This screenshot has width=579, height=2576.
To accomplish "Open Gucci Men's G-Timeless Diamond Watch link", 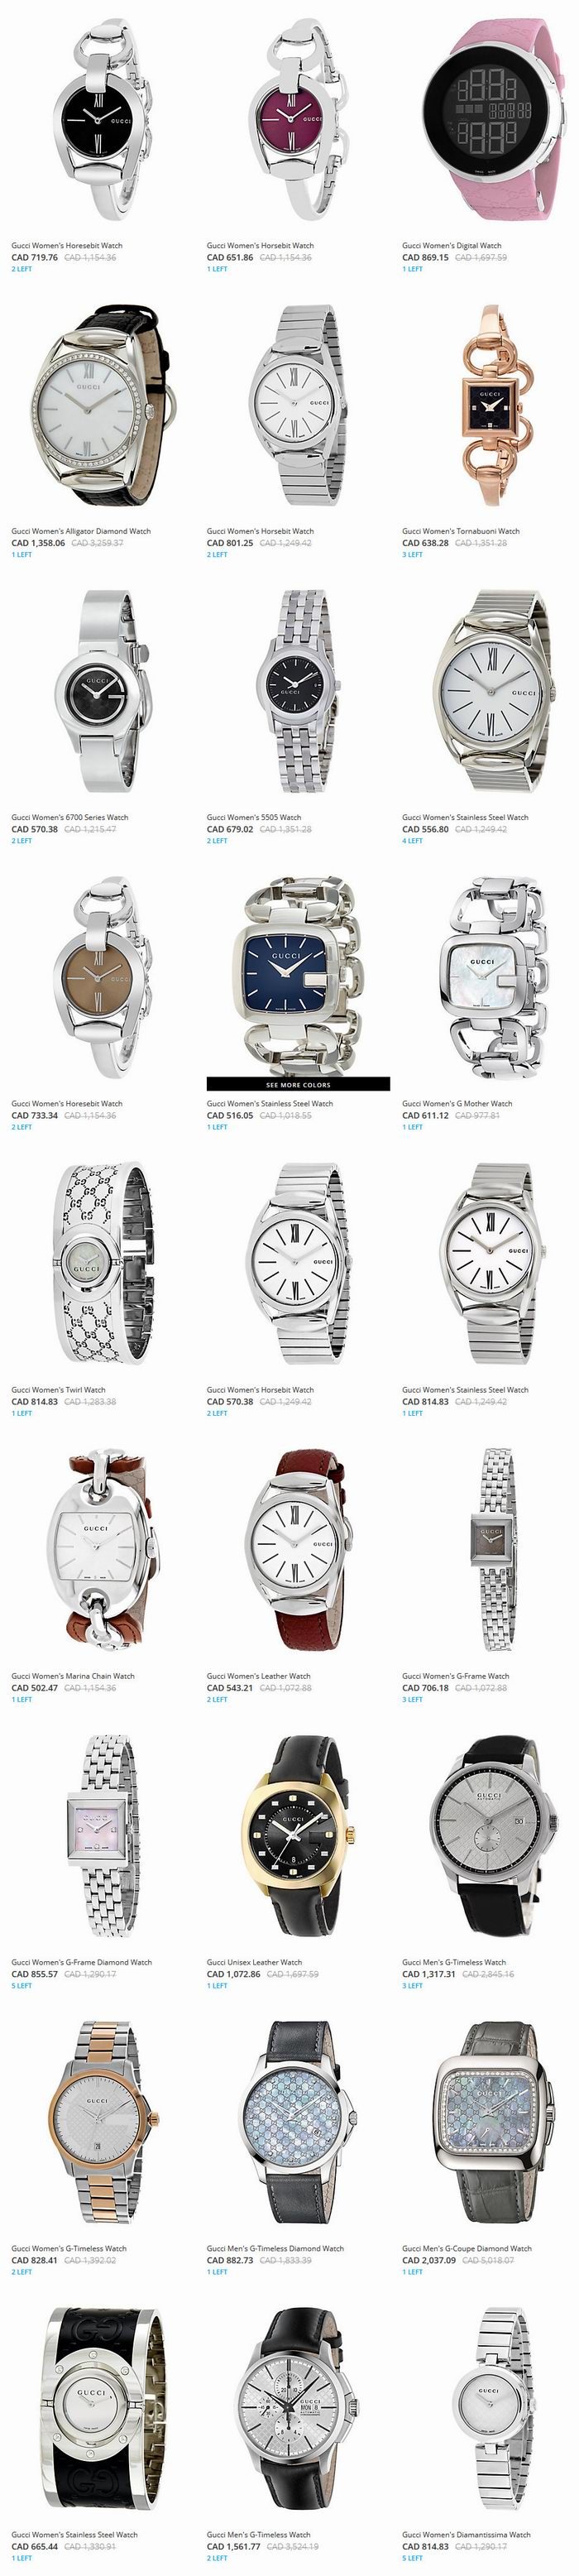I will 275,2247.
